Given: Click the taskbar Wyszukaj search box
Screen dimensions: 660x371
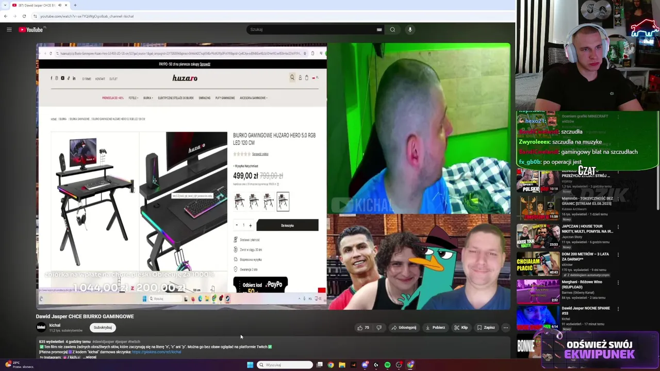Looking at the screenshot, I should coord(285,365).
